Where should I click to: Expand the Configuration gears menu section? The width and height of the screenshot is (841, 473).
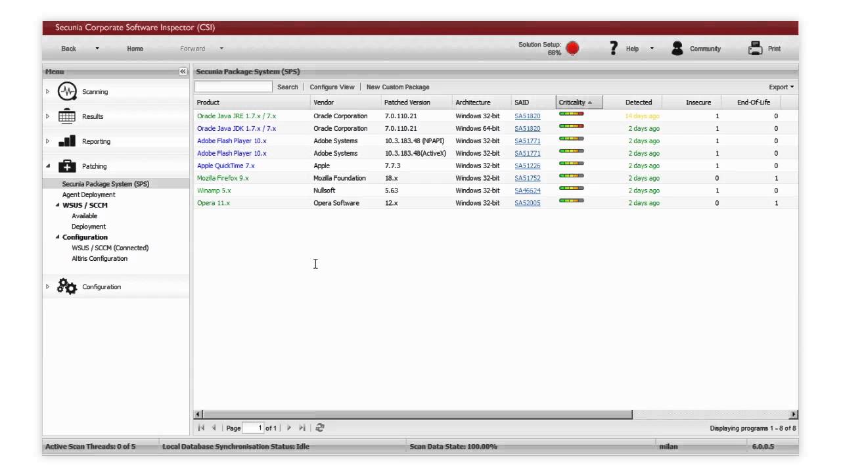pyautogui.click(x=47, y=286)
